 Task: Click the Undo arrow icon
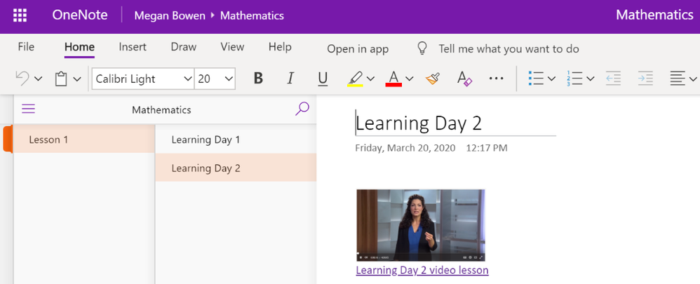tap(22, 79)
